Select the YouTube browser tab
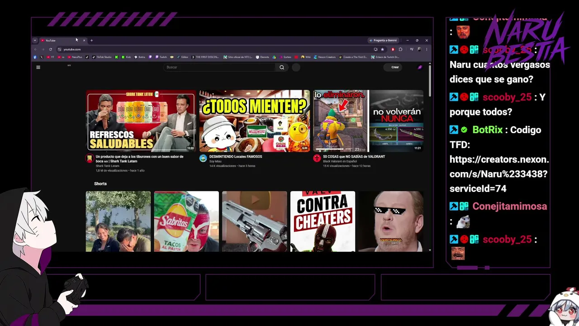This screenshot has width=579, height=326. point(62,40)
